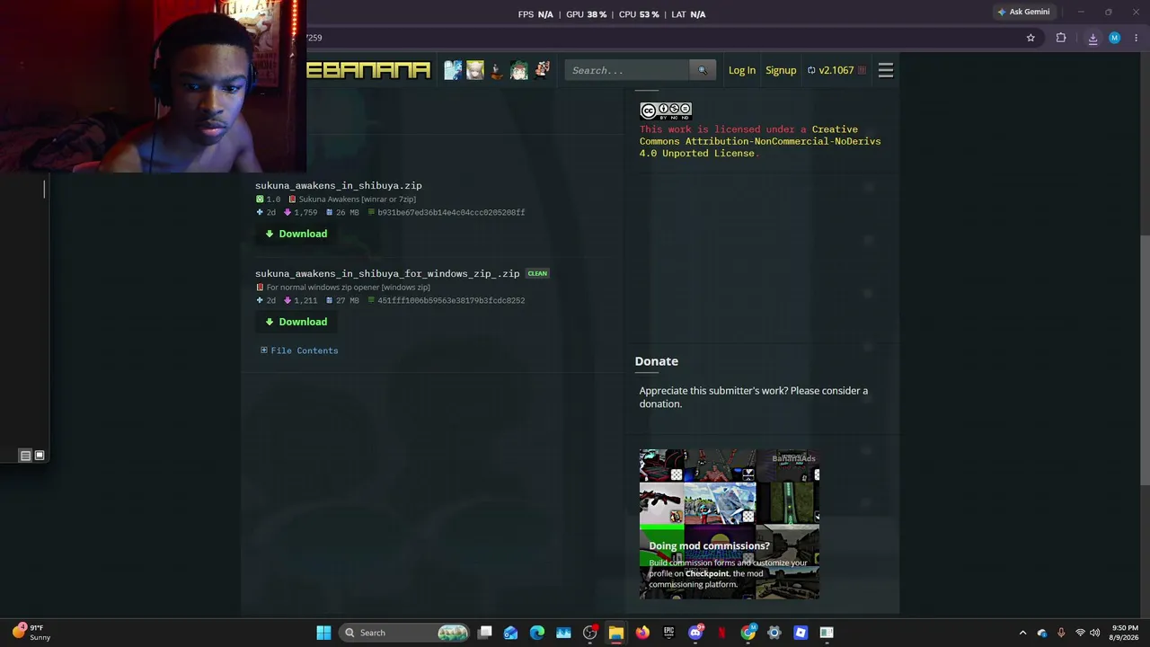Open the Wi-Fi network tray icon
Image resolution: width=1150 pixels, height=647 pixels.
tap(1080, 633)
